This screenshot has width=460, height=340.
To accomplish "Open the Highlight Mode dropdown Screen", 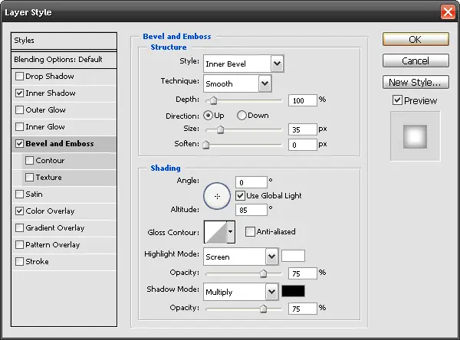I will click(x=241, y=257).
